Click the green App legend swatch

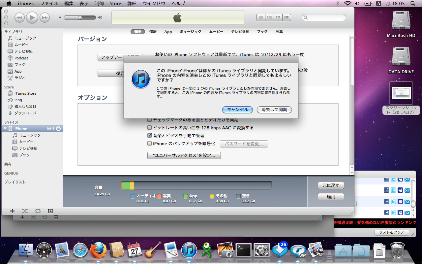point(186,196)
